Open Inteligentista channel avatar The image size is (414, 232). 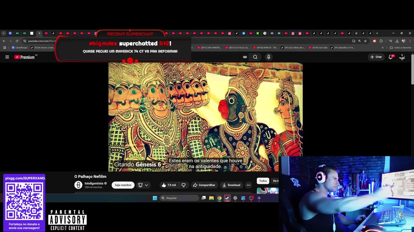point(78,185)
